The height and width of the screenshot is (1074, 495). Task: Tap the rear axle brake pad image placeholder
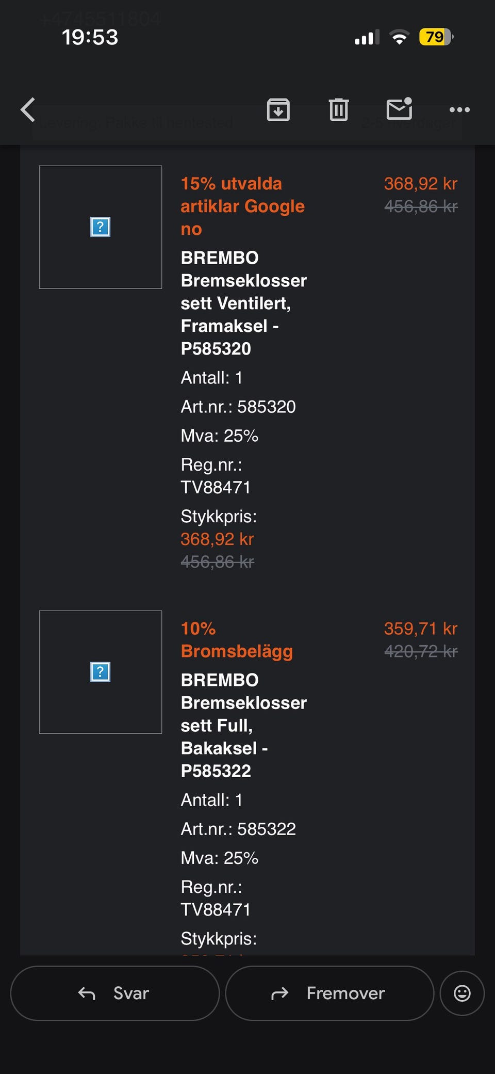tap(101, 672)
